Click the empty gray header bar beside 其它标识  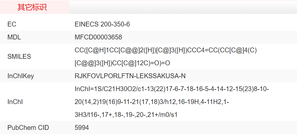click(x=183, y=7)
